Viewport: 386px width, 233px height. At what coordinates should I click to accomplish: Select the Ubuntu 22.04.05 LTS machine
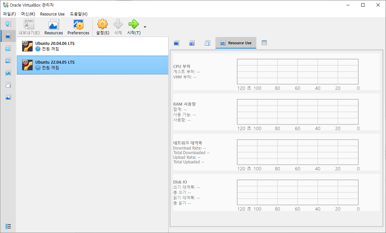pyautogui.click(x=93, y=65)
